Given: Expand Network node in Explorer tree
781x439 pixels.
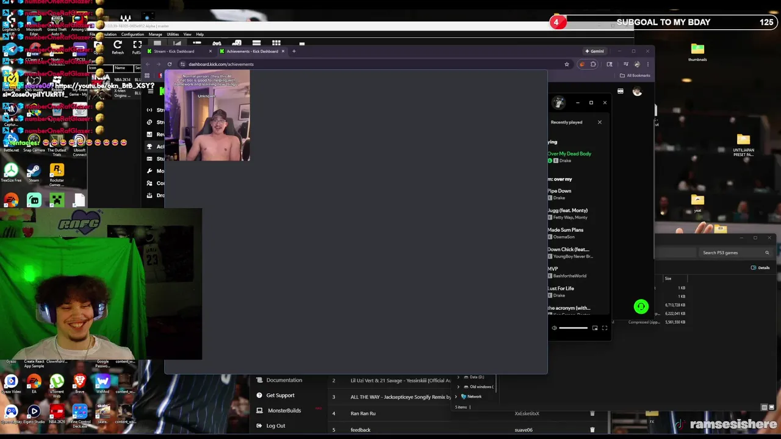Looking at the screenshot, I should point(456,396).
